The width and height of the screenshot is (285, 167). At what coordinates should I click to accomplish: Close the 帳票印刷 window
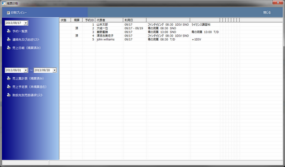pyautogui.click(x=278, y=3)
